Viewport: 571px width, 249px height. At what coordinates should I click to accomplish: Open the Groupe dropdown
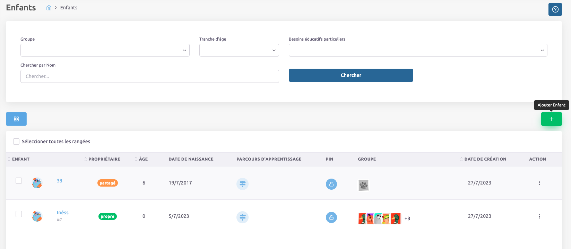[105, 50]
